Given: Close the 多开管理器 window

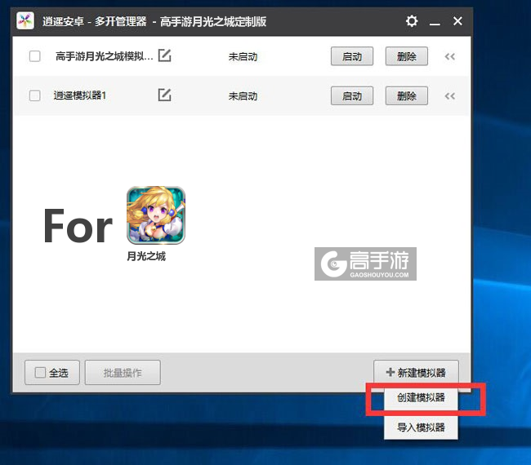Looking at the screenshot, I should point(457,21).
